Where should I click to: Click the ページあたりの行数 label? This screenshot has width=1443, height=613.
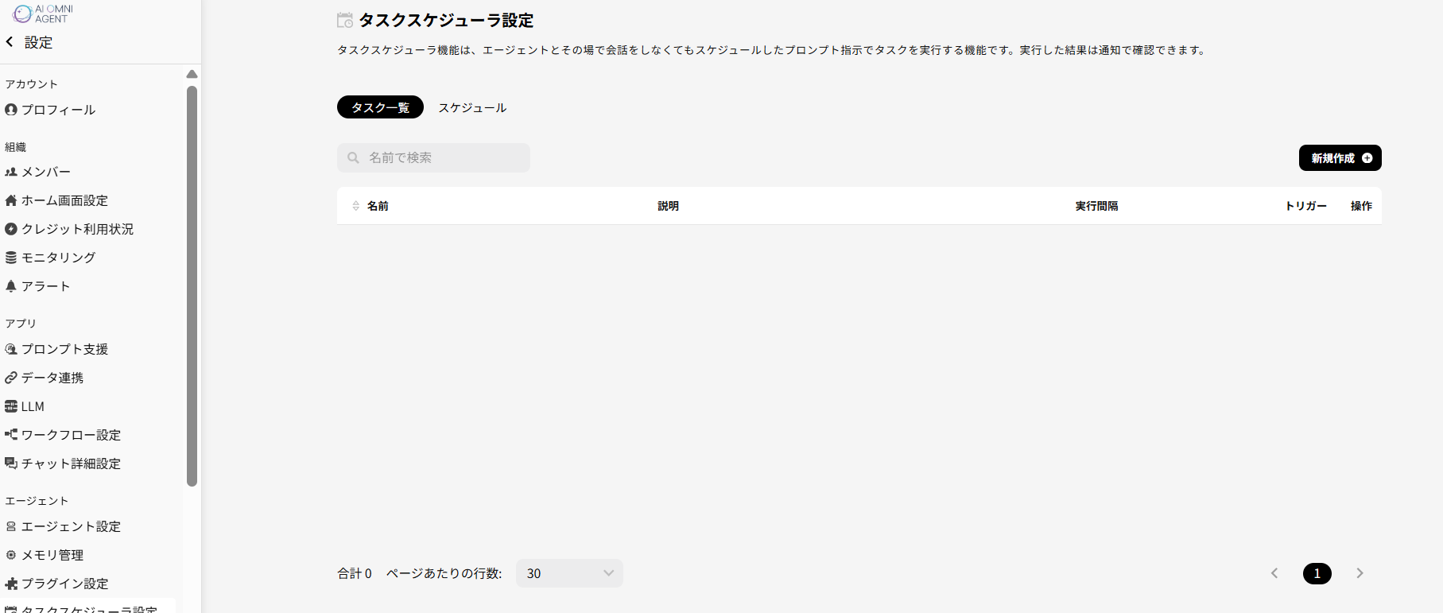(444, 573)
